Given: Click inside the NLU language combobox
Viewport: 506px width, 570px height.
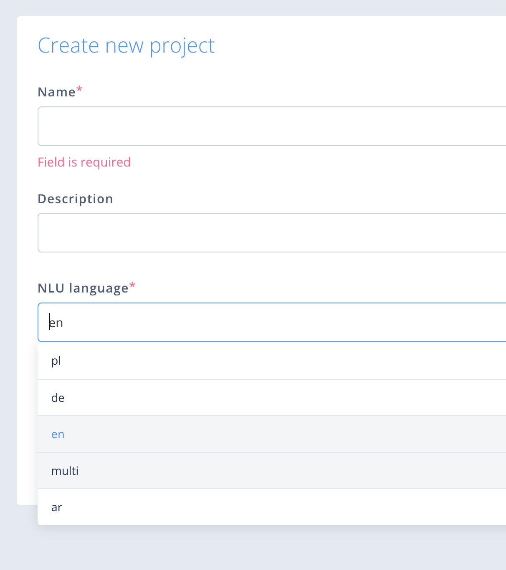Looking at the screenshot, I should 250,322.
